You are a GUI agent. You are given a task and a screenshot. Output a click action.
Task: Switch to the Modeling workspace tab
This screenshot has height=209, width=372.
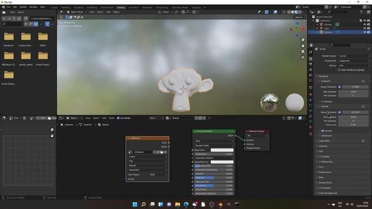pyautogui.click(x=66, y=8)
